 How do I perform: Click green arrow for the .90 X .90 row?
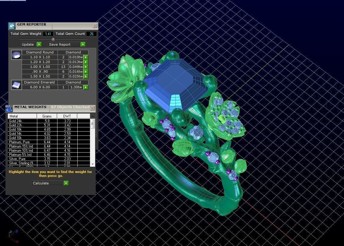click(x=86, y=71)
